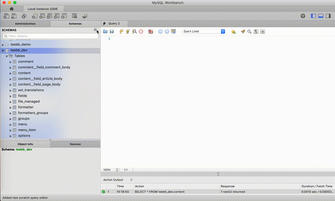Viewport: 335px width, 201px height.
Task: Select the formatters_groups table
Action: tap(33, 113)
